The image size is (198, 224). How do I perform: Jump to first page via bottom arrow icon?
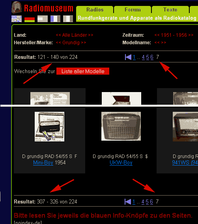click(x=128, y=202)
